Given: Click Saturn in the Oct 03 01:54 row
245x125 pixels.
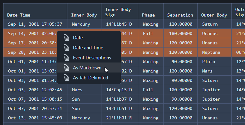Looking at the screenshot, I should click(x=210, y=80).
